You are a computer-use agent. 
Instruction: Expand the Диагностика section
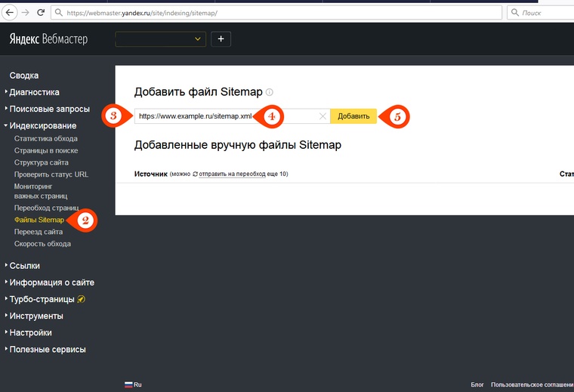(x=33, y=92)
